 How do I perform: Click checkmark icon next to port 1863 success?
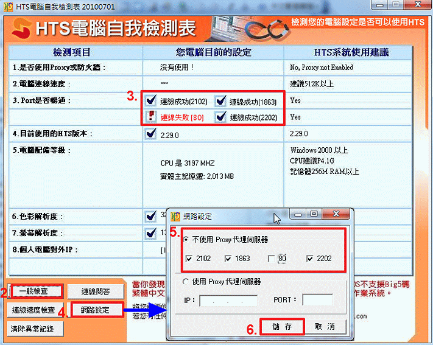220,101
